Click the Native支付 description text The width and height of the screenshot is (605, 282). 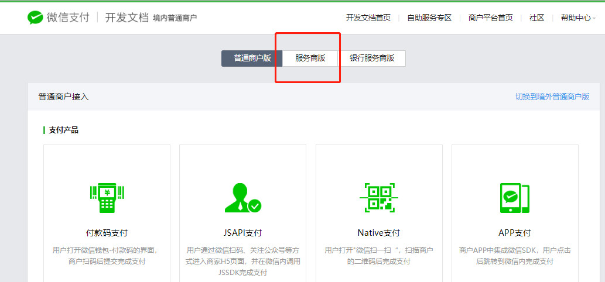pos(379,256)
